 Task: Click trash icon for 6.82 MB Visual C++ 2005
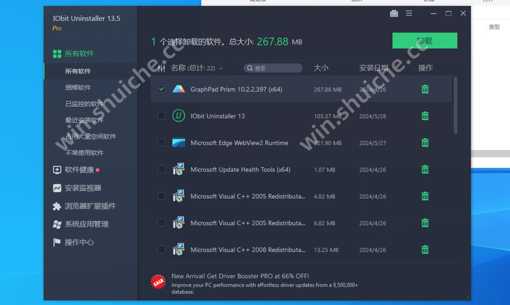(425, 223)
